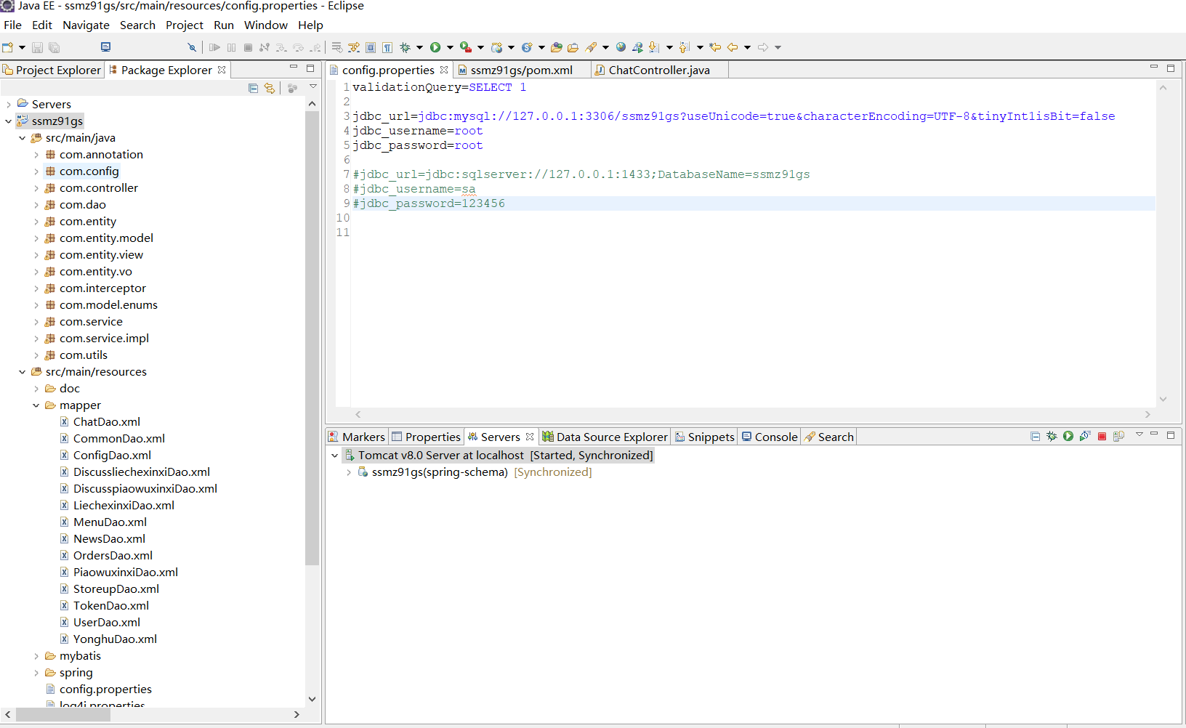
Task: Close the config.properties editor tab
Action: coord(444,70)
